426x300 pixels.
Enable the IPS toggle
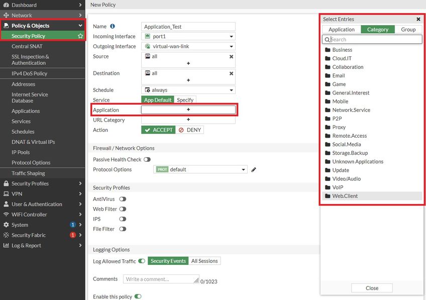click(x=123, y=219)
